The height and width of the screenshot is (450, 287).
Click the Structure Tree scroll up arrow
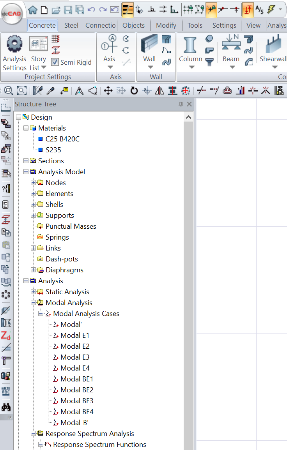[x=188, y=117]
